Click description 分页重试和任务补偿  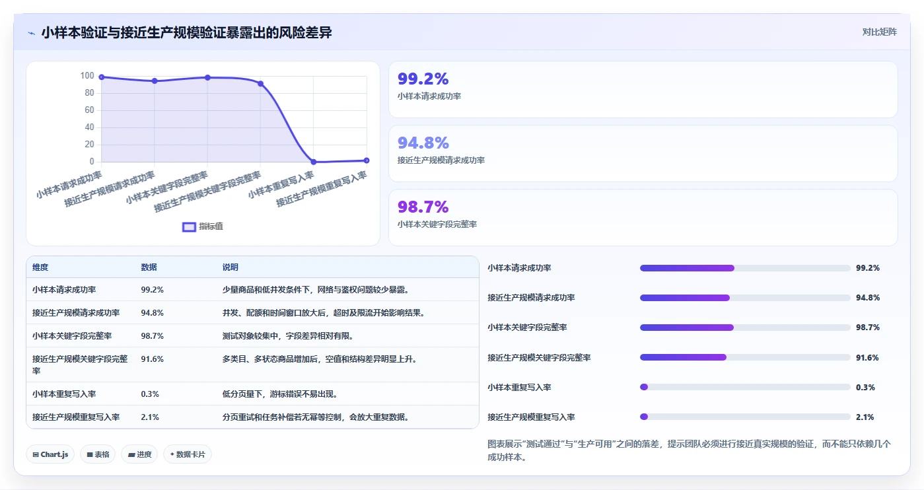tap(316, 417)
